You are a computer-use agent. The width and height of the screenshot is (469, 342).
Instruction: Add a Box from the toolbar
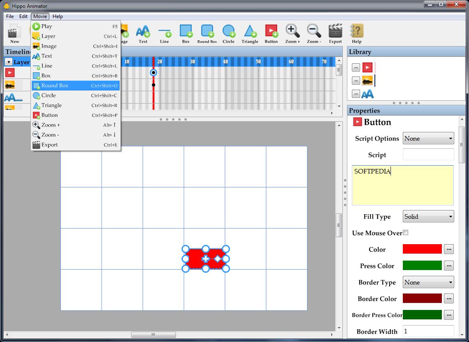pyautogui.click(x=186, y=33)
